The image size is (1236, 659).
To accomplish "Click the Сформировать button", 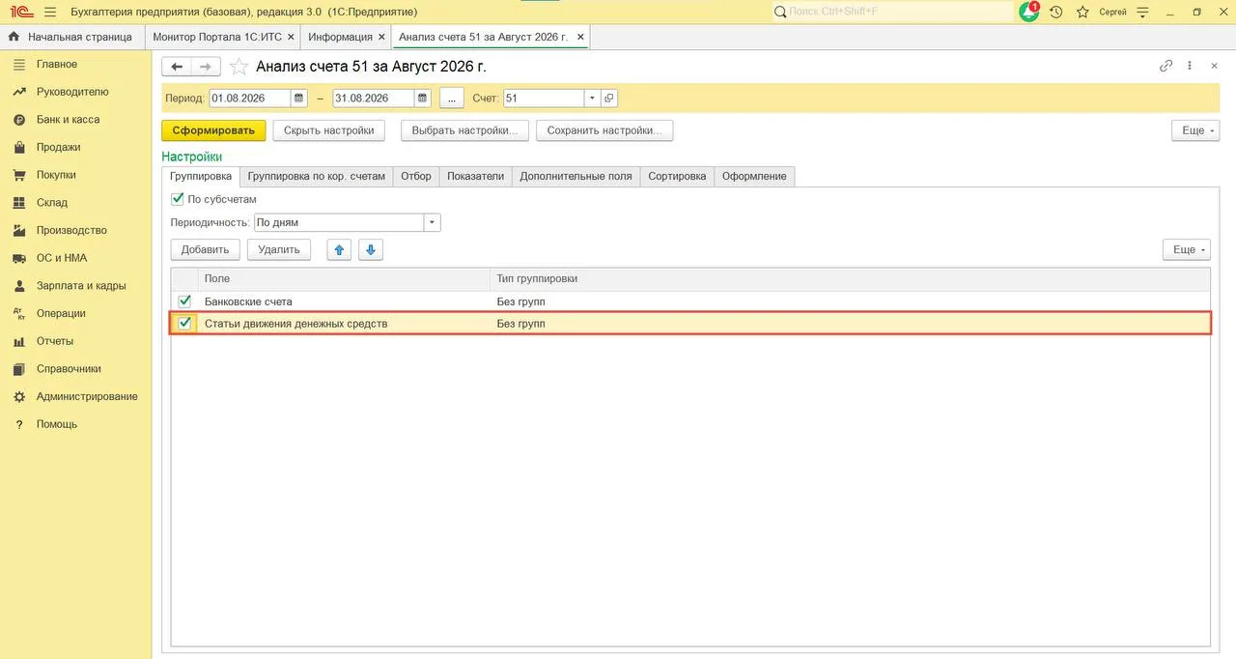I will (213, 130).
